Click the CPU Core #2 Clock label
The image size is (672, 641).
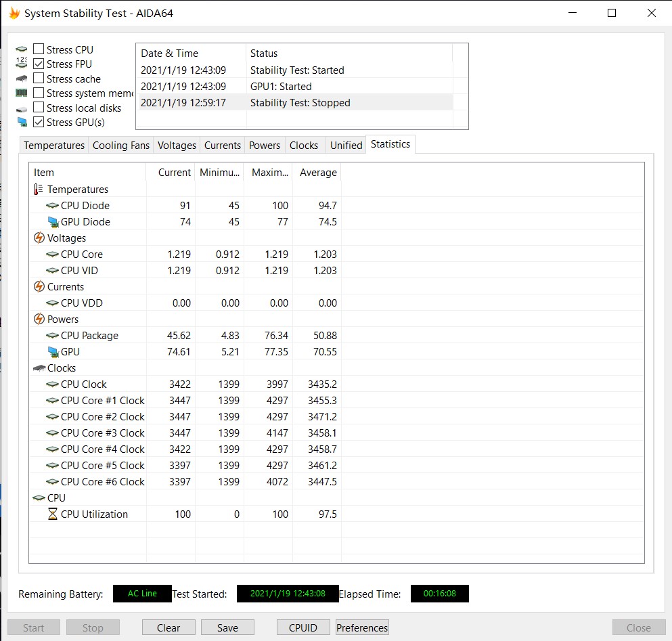[102, 417]
